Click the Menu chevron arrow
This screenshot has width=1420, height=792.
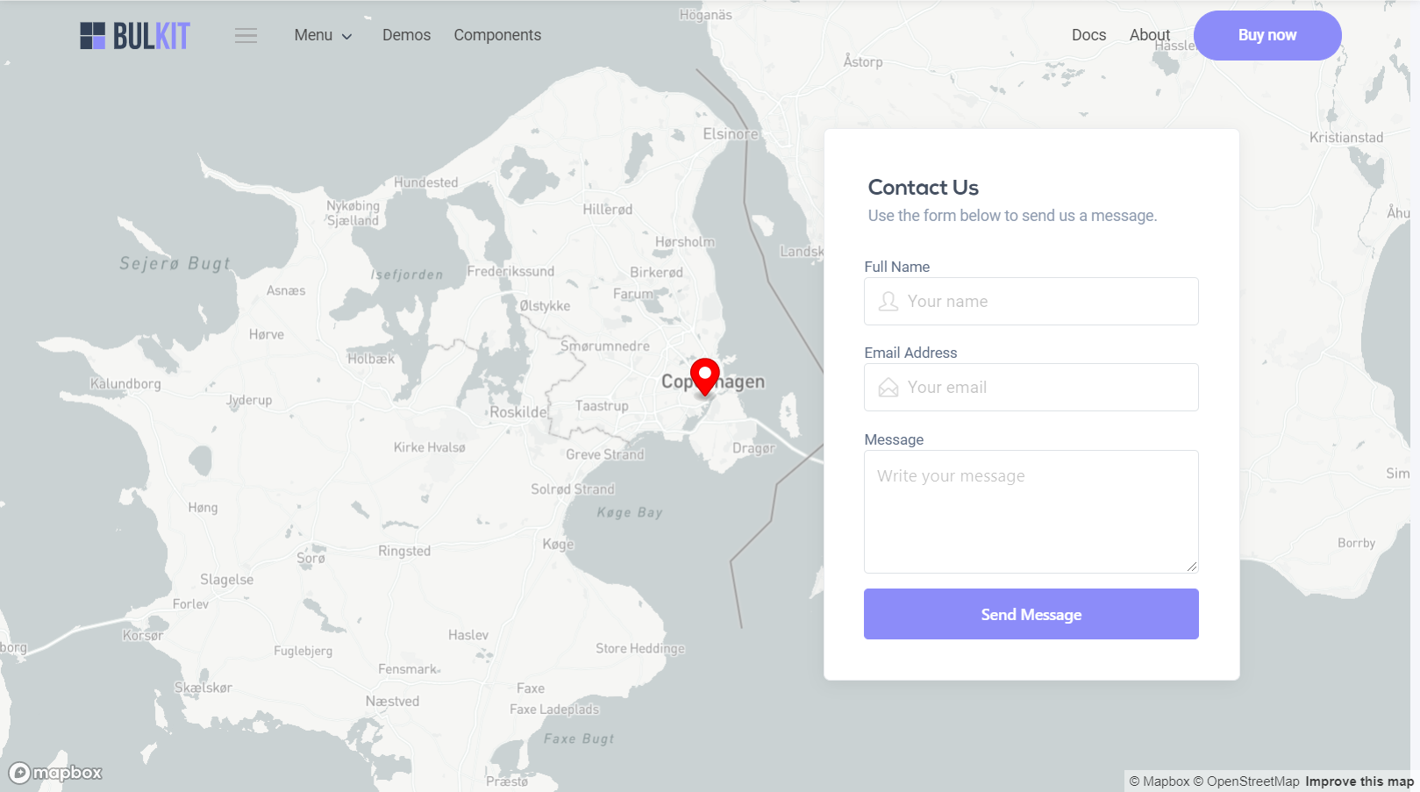coord(347,37)
